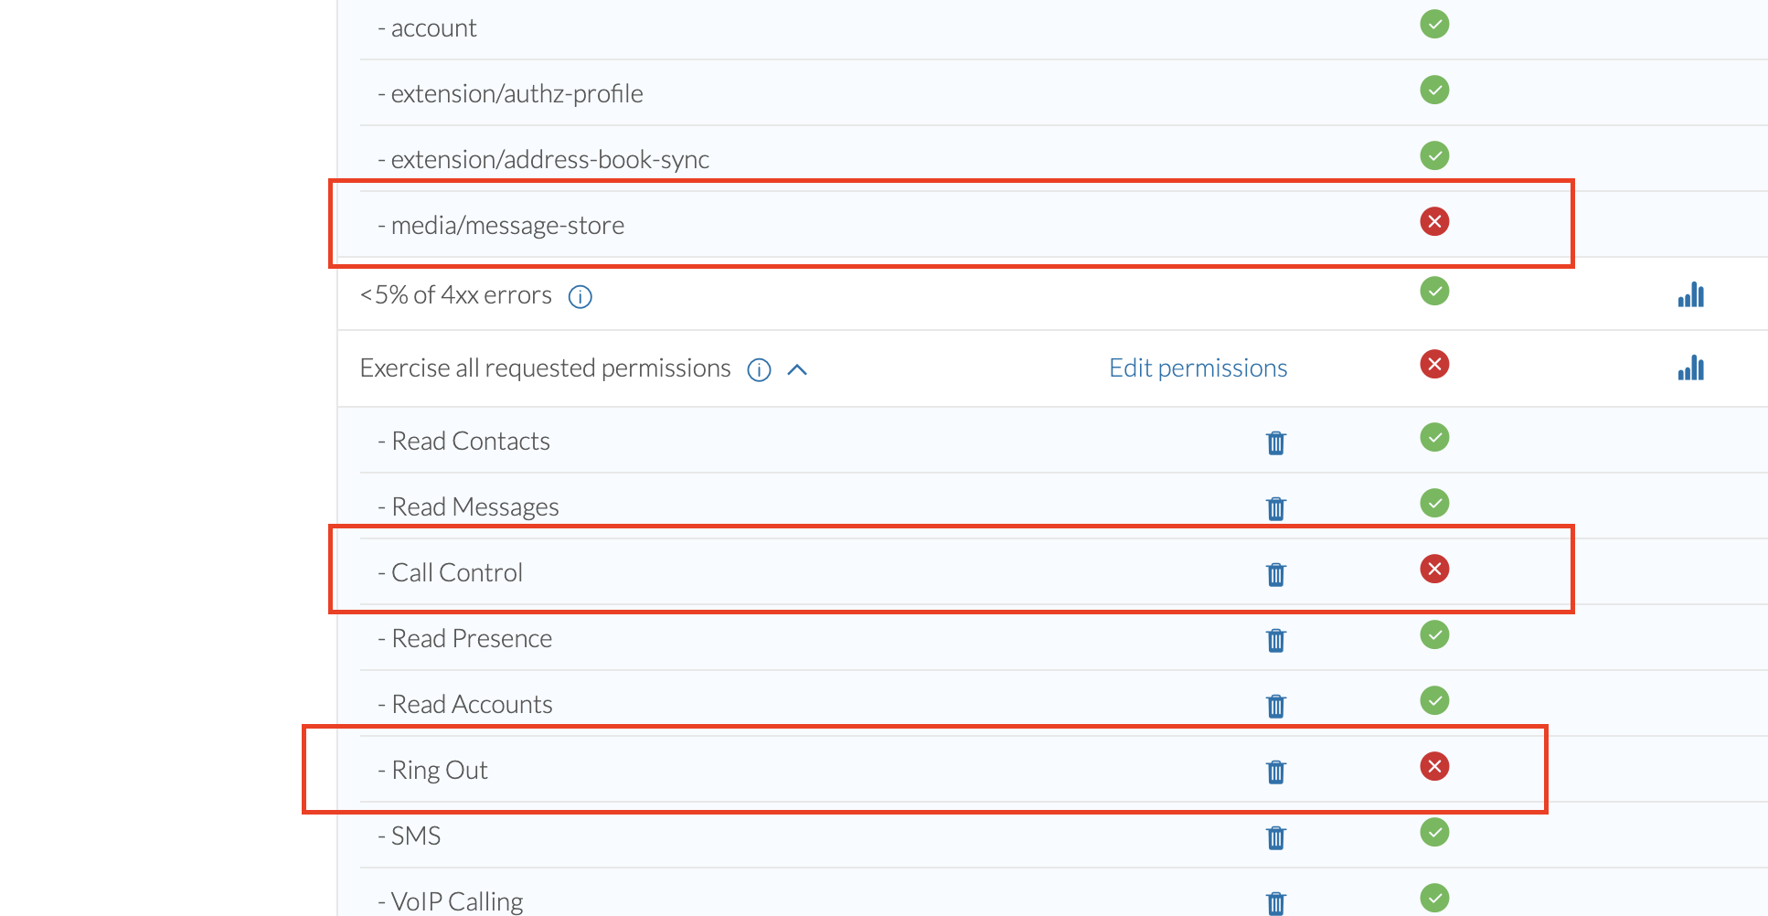The width and height of the screenshot is (1768, 916).
Task: Click green check for extension/address-book-sync
Action: point(1434,155)
